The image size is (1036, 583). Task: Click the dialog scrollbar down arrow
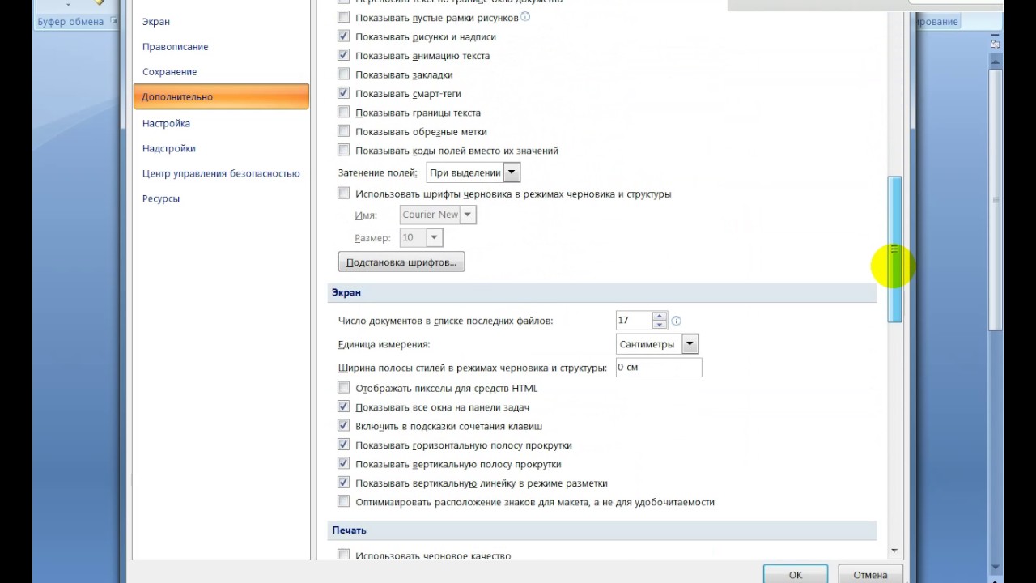pos(894,551)
